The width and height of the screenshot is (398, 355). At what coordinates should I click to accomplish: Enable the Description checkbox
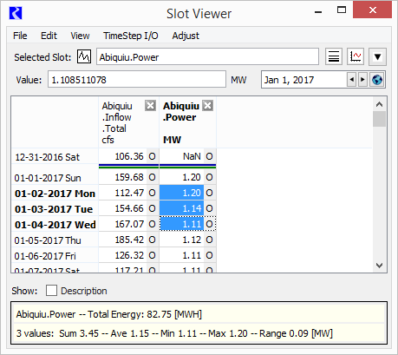point(51,291)
